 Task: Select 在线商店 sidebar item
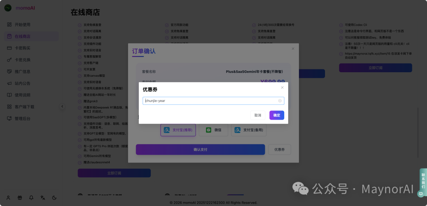[x=31, y=36]
